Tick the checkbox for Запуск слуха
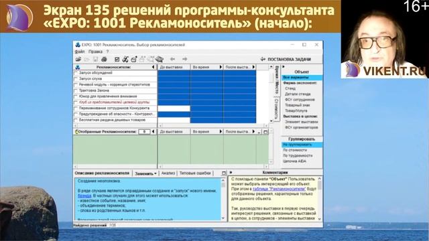 pos(76,79)
